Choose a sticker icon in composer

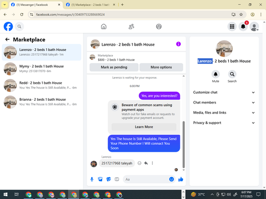(x=109, y=179)
